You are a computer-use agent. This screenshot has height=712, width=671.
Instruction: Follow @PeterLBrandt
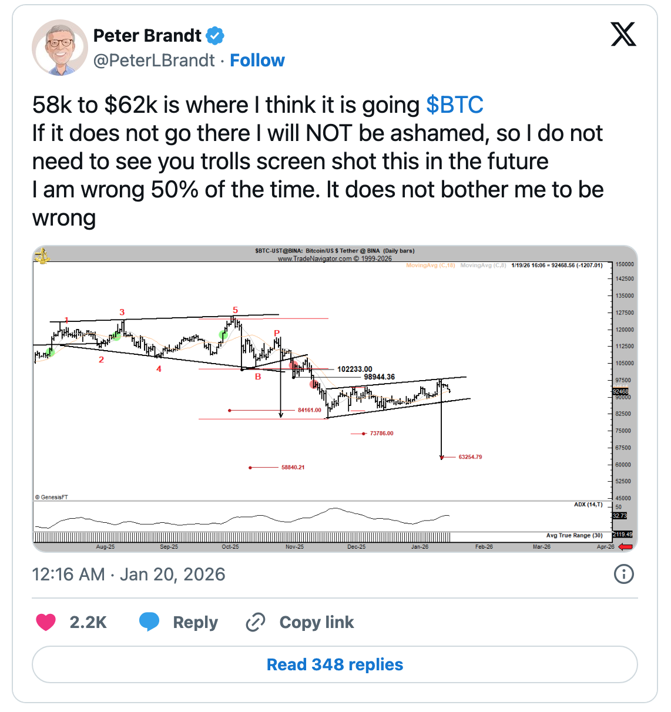coord(257,60)
